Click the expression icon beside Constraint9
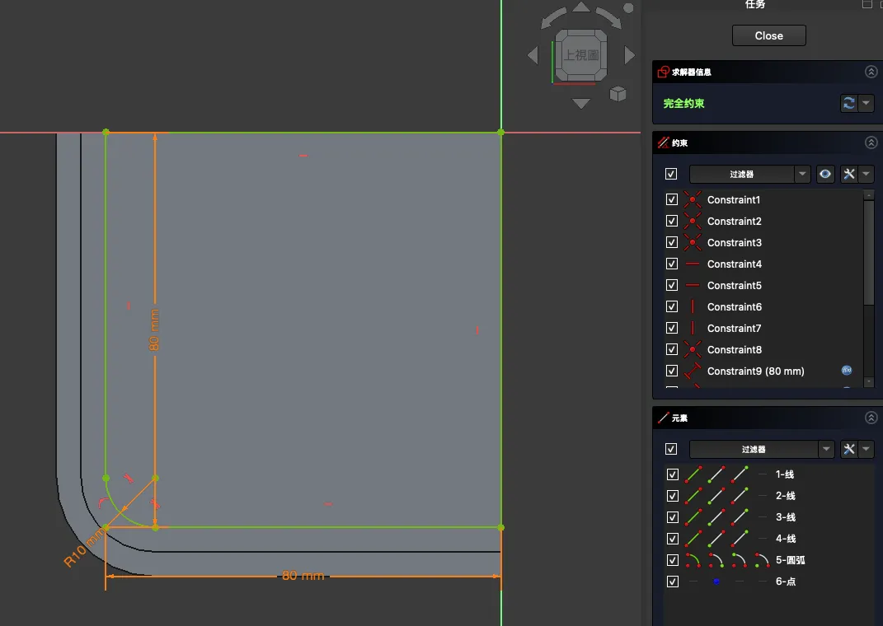The width and height of the screenshot is (883, 626). [846, 371]
